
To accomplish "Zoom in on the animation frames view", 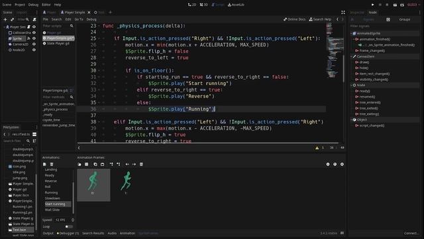I will 342,164.
